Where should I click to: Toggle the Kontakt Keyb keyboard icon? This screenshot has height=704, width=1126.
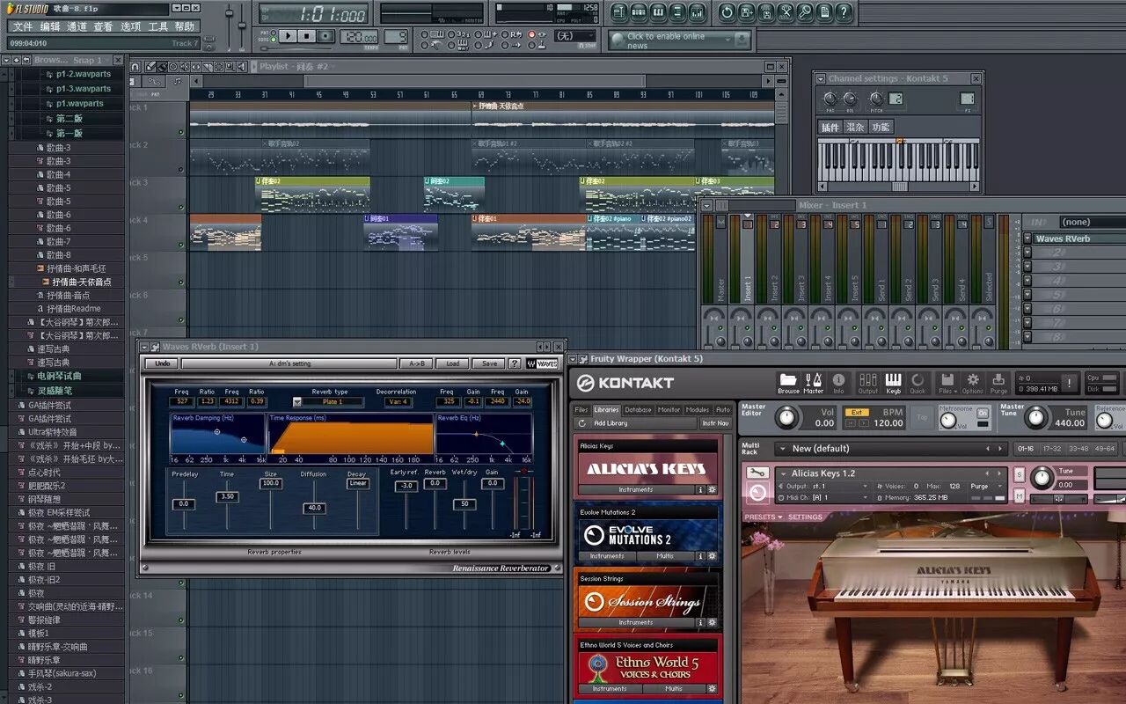pyautogui.click(x=893, y=382)
